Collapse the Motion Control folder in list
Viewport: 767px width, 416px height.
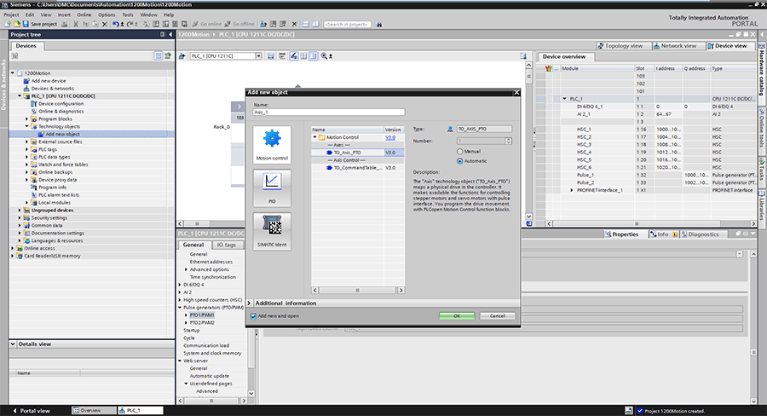[315, 137]
